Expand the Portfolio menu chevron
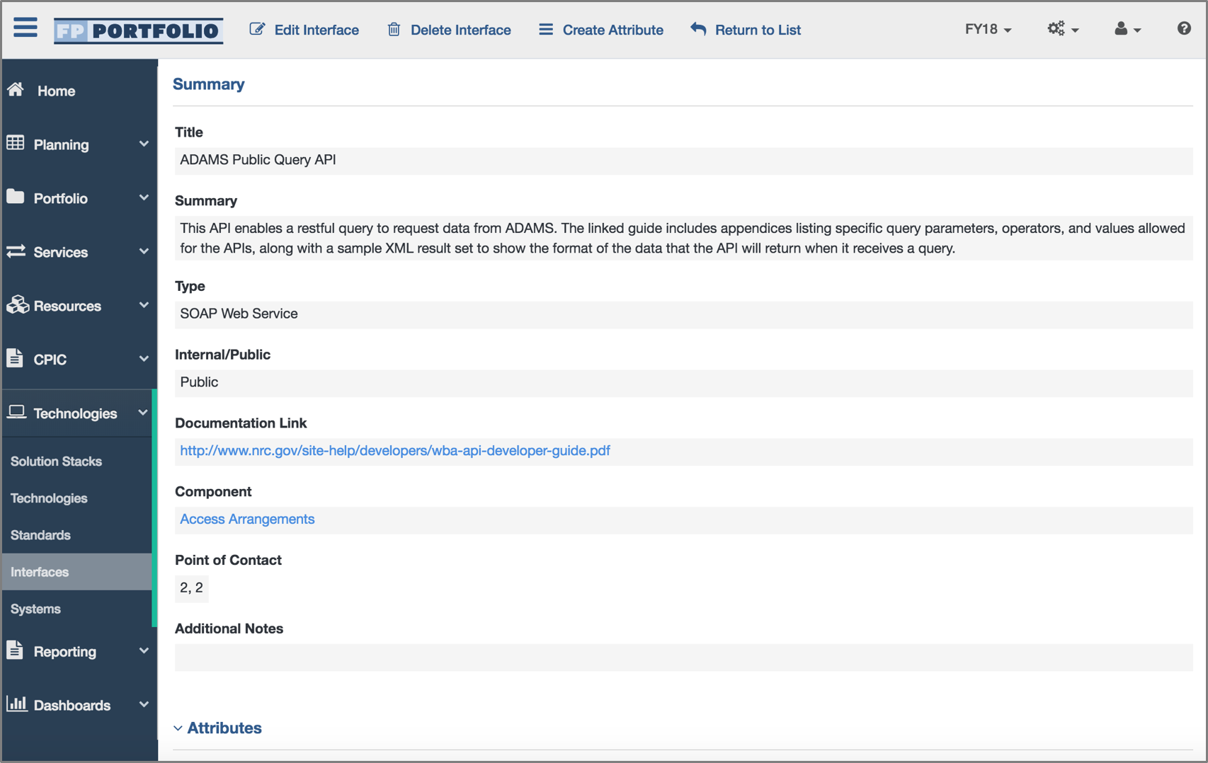Viewport: 1208px width, 763px height. (144, 197)
